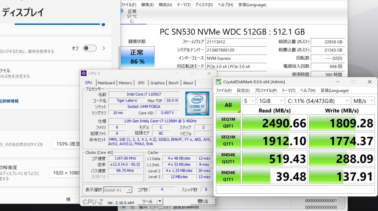Click the green All benchmark button
This screenshot has width=378, height=211.
[x=228, y=105]
